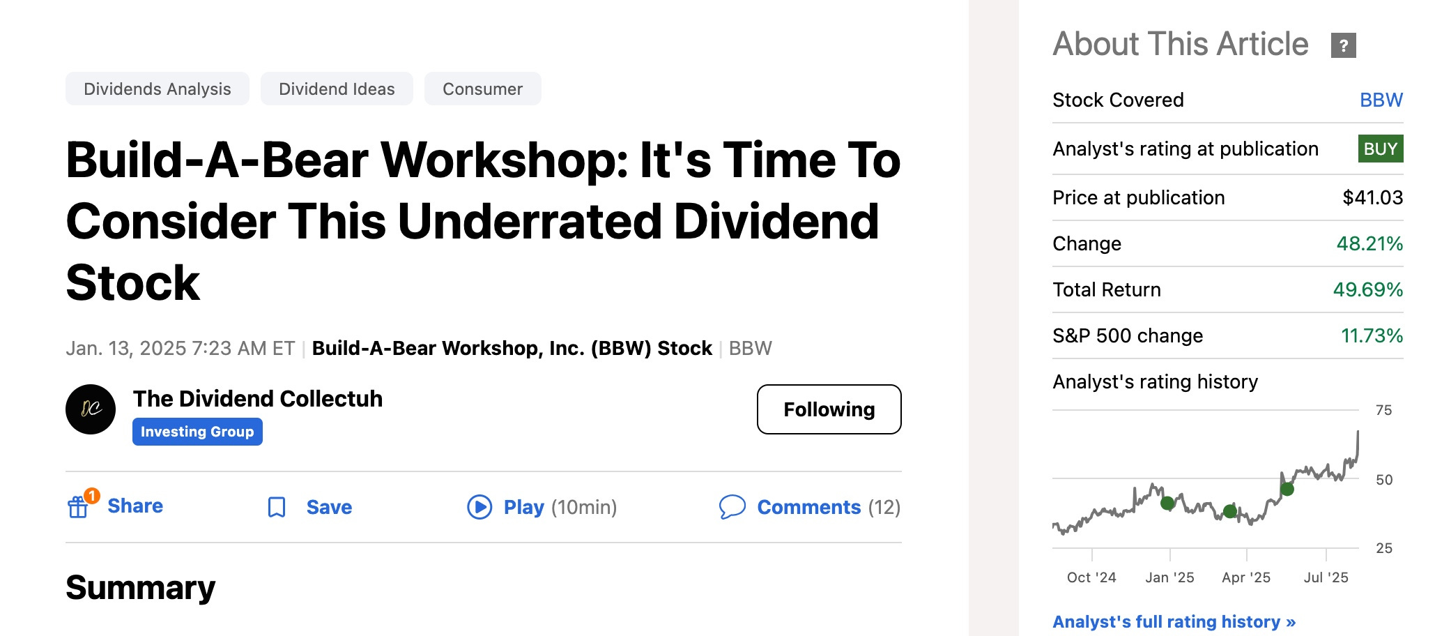Click the first green rating marker near Jan '25

click(1167, 503)
